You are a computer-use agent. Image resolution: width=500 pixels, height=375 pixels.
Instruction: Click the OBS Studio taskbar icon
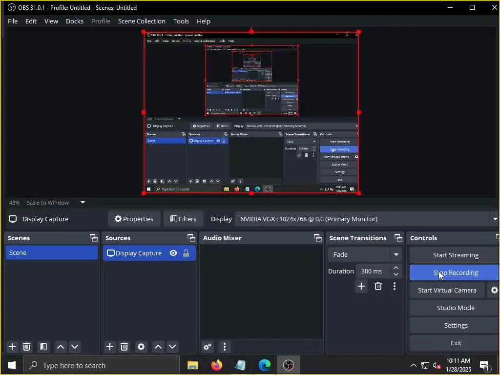point(288,365)
